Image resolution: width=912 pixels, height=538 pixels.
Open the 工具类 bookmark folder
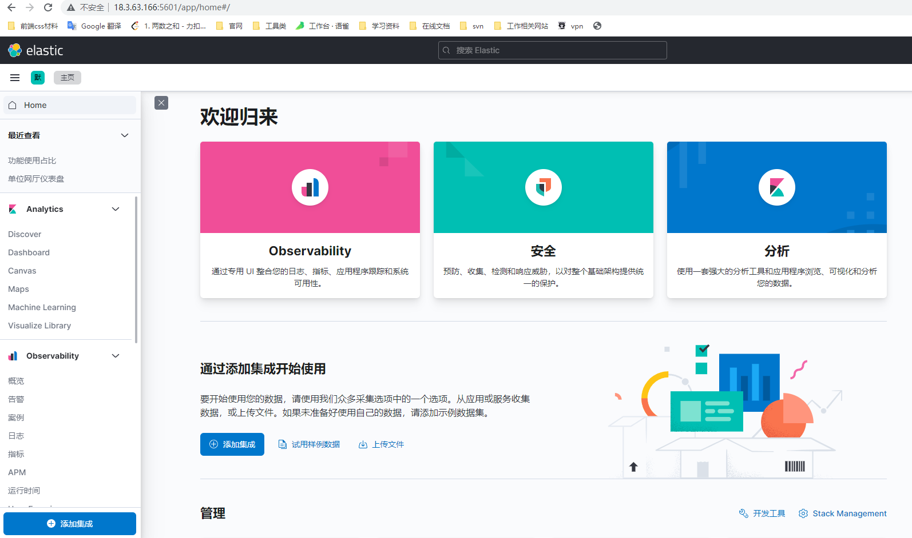click(269, 26)
